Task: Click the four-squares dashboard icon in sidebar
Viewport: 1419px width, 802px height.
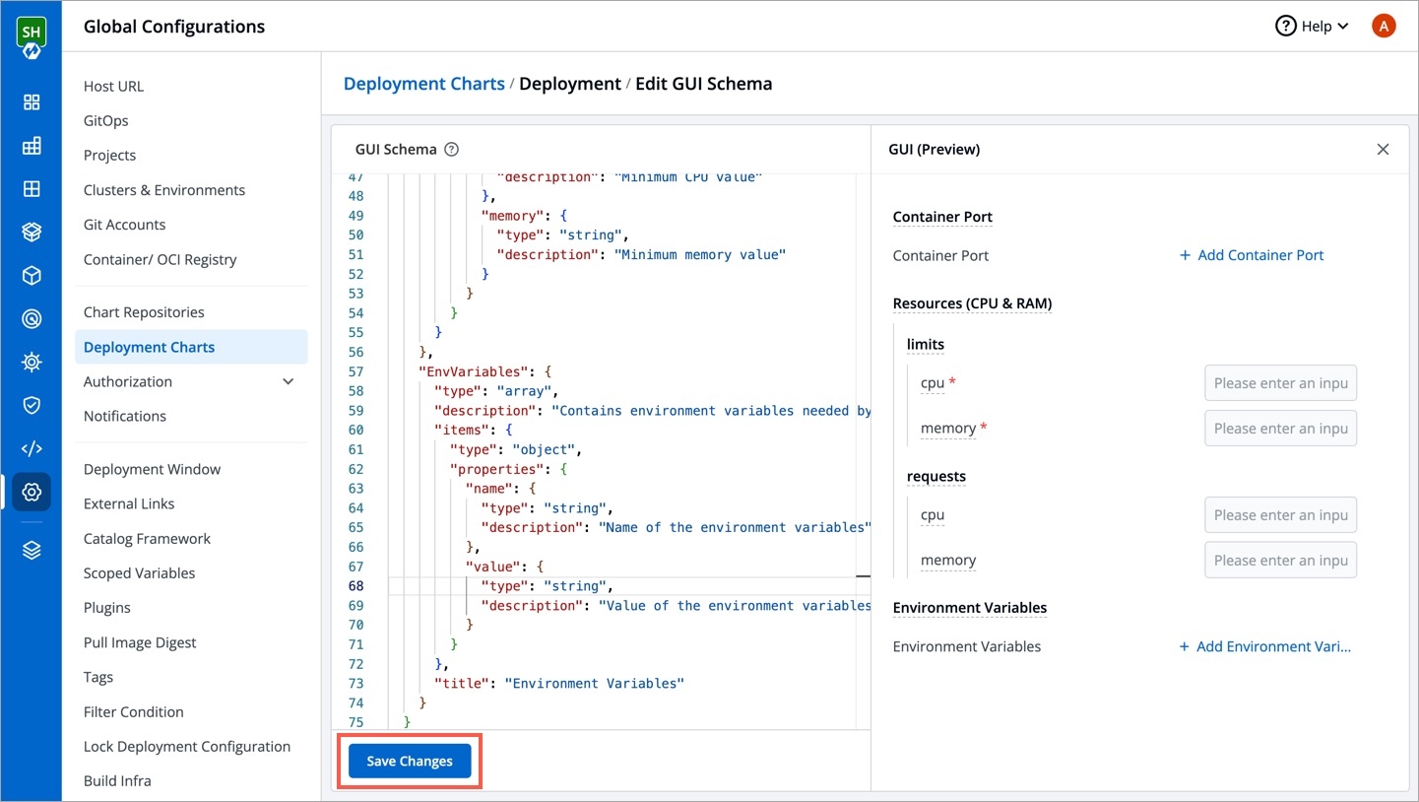Action: click(x=32, y=102)
